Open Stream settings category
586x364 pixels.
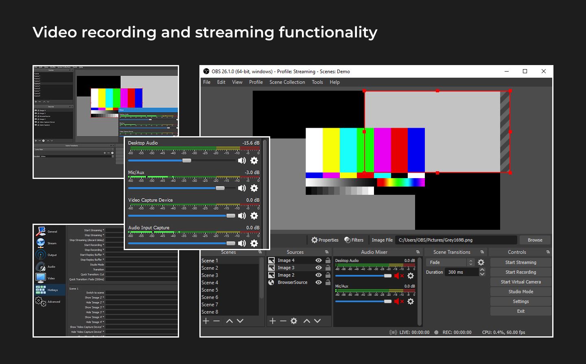pyautogui.click(x=50, y=243)
